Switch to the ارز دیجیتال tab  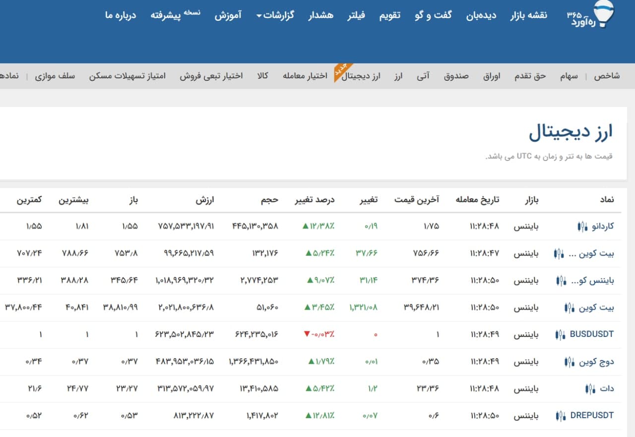pos(361,76)
